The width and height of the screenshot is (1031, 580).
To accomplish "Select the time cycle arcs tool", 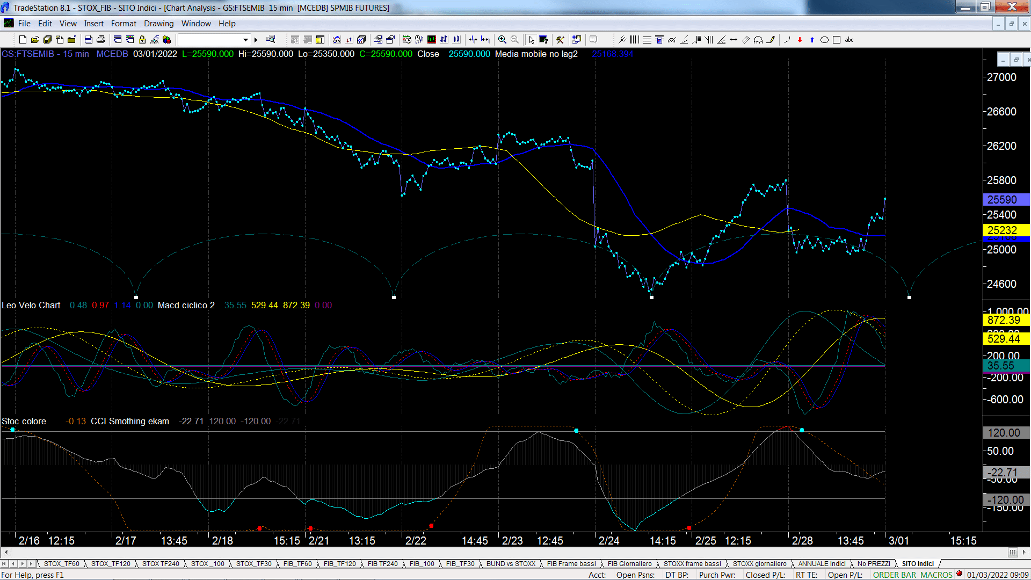I will (x=758, y=40).
